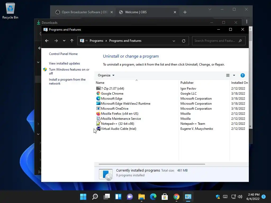The width and height of the screenshot is (271, 203).
Task: Go back with the left arrow
Action: pos(47,41)
